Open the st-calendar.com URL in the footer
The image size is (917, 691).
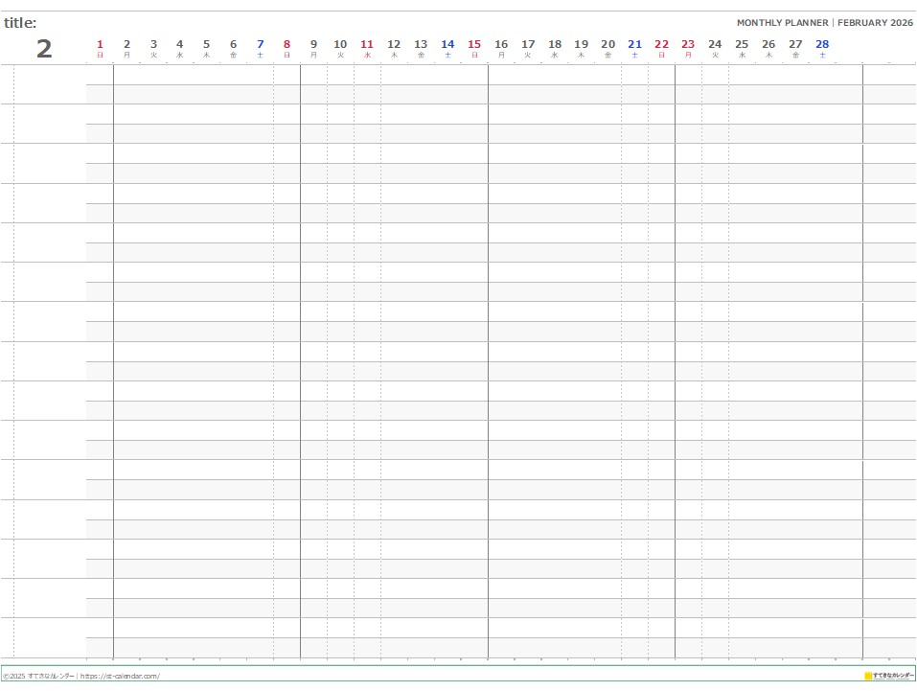tap(120, 676)
